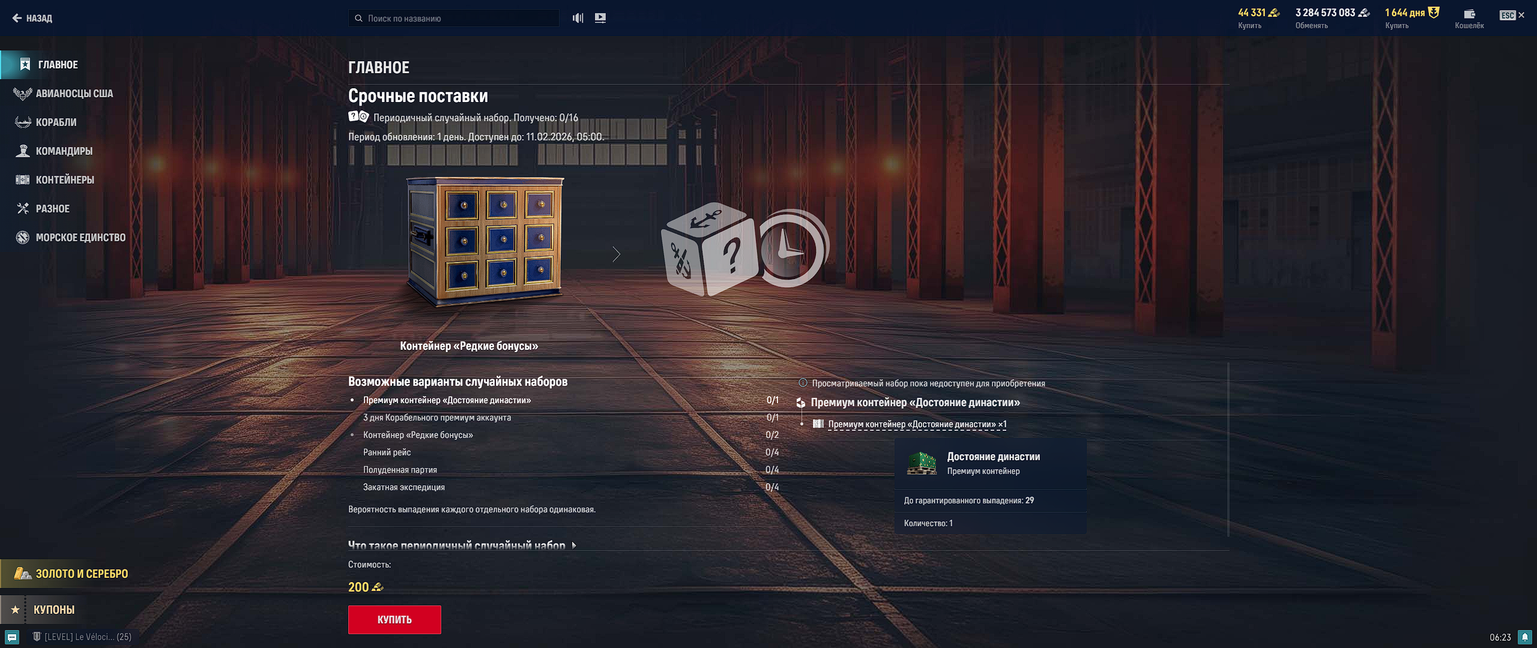Click the Кошелёк wallet icon
This screenshot has width=1537, height=648.
1469,14
